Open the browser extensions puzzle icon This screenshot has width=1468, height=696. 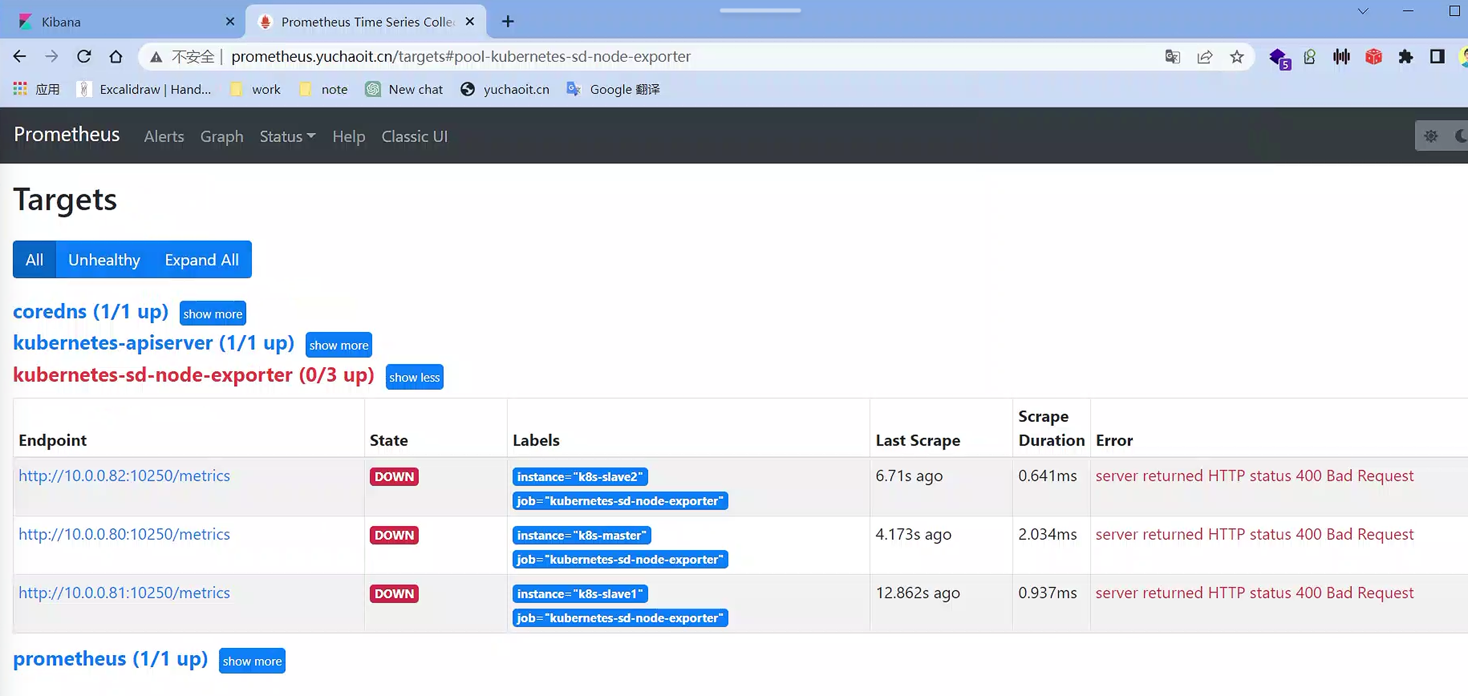(1405, 57)
